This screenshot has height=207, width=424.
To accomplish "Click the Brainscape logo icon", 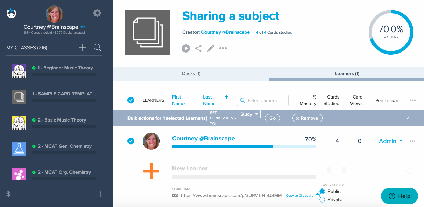I will 11,13.
